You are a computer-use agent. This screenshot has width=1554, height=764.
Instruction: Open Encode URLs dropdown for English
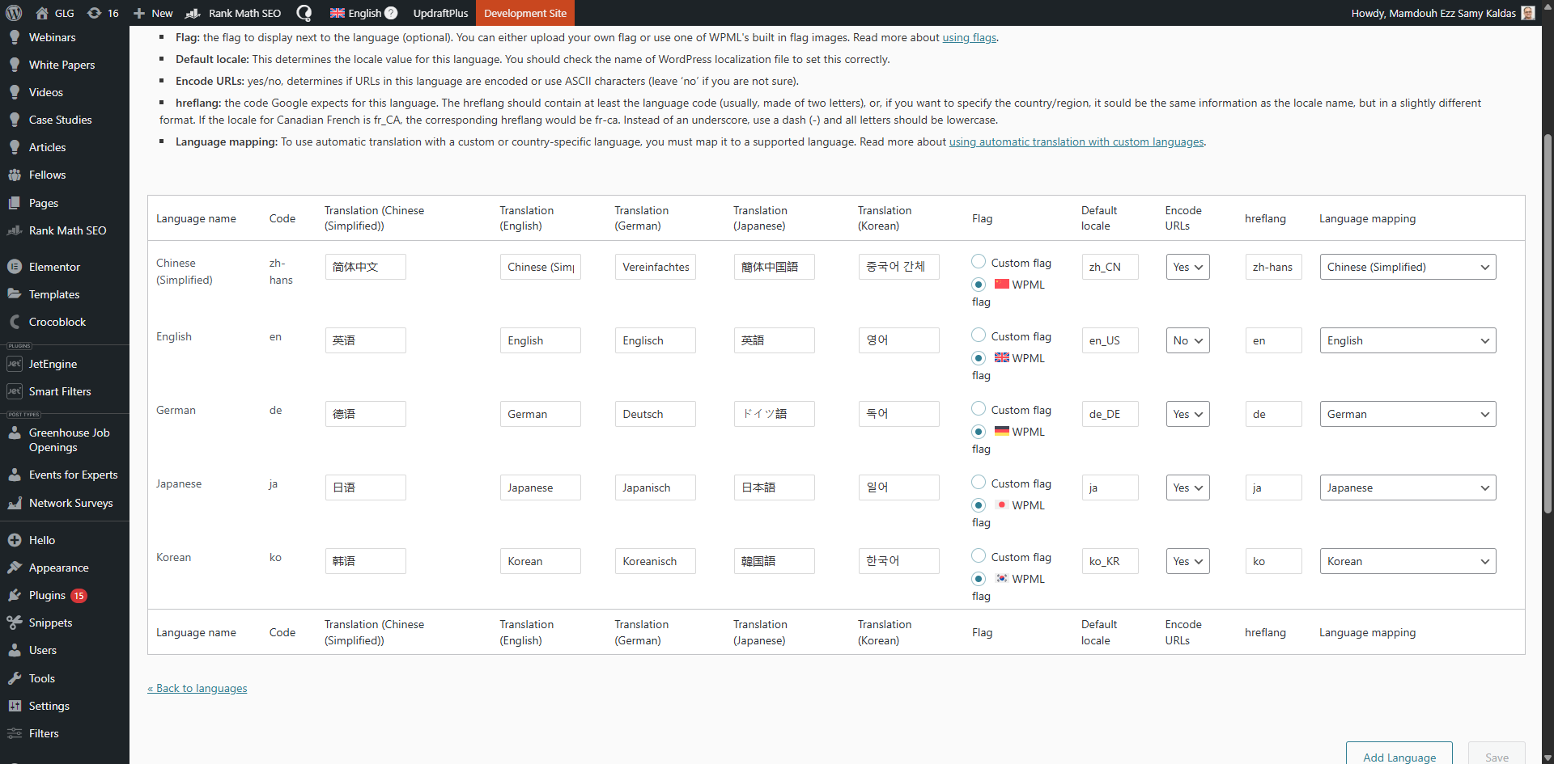coord(1187,340)
